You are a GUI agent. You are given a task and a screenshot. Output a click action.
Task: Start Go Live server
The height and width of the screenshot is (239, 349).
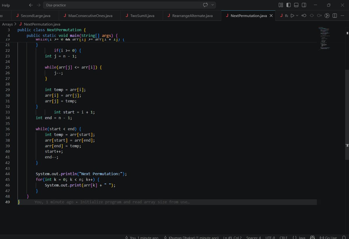pos(328,237)
